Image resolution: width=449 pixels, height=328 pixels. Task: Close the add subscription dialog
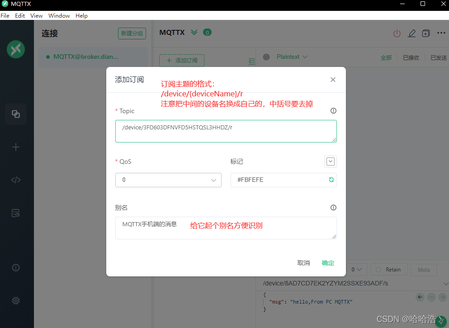333,80
